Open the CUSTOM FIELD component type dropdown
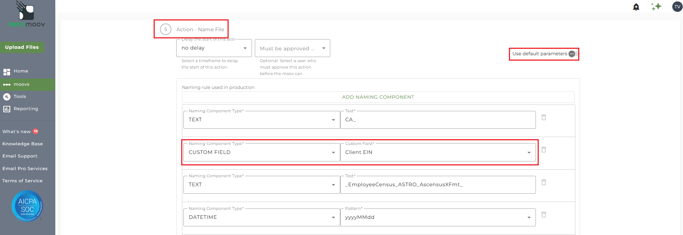 pos(262,152)
